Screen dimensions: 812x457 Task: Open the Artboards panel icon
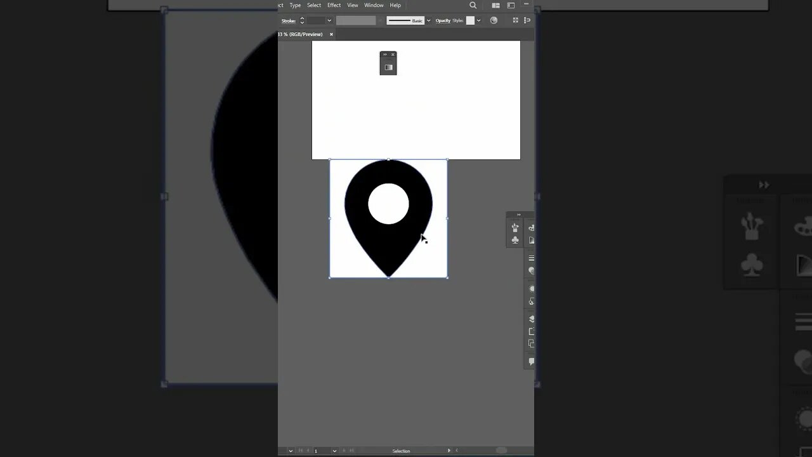pyautogui.click(x=531, y=331)
